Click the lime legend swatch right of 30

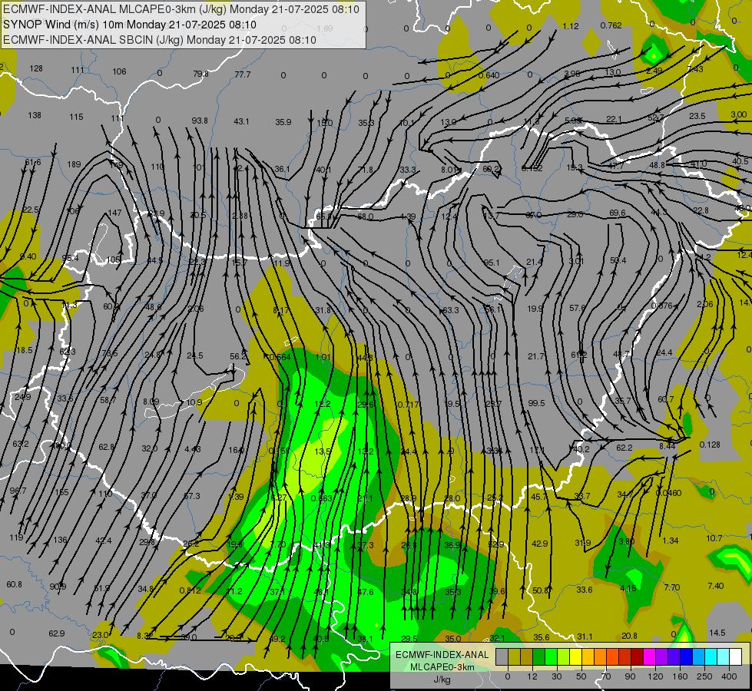564,656
